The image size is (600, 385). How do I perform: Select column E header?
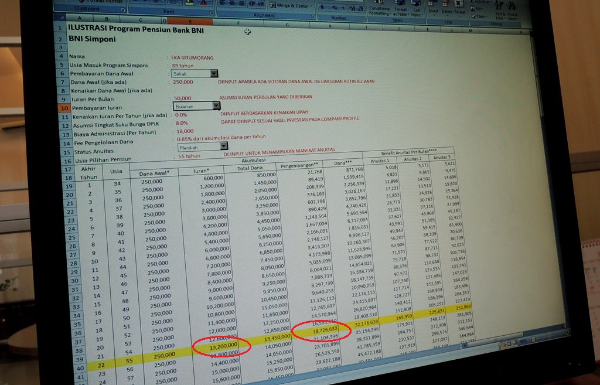191,21
